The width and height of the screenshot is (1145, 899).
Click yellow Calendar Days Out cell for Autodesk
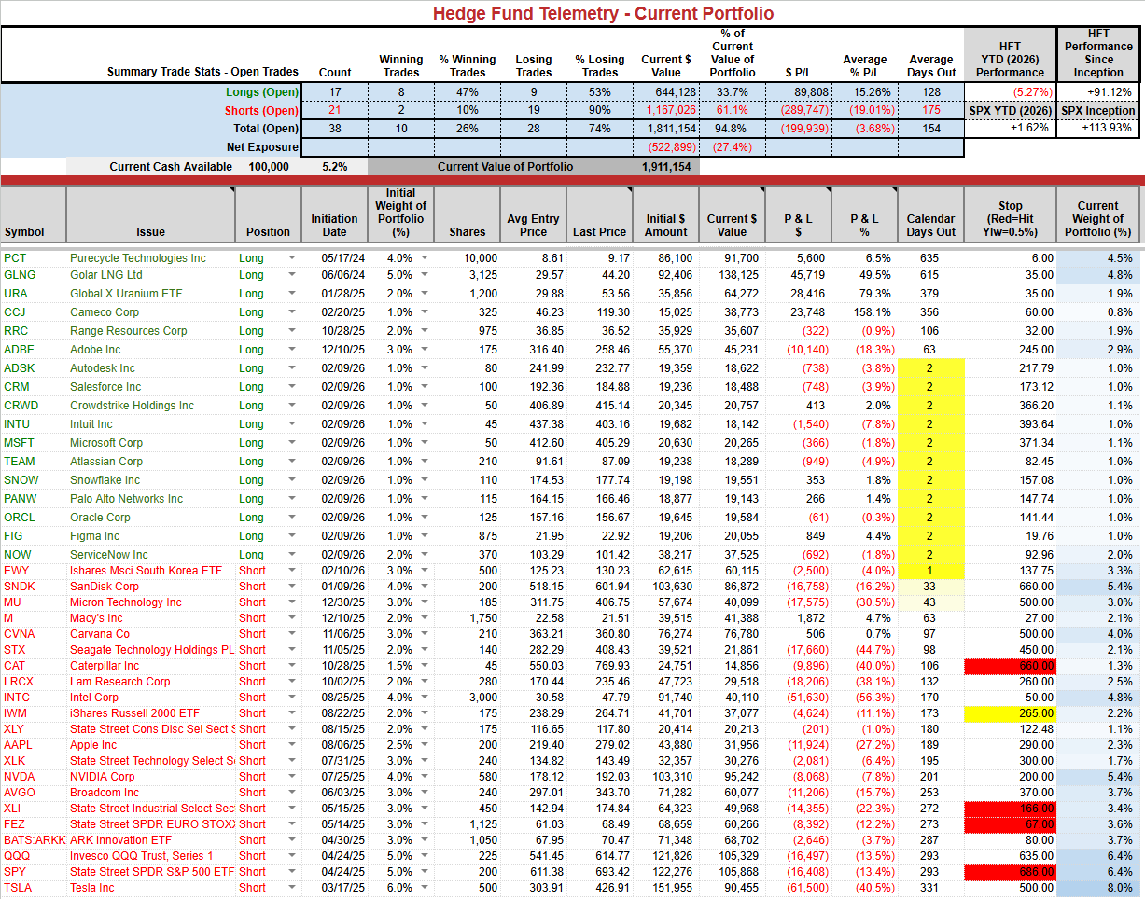tap(929, 368)
